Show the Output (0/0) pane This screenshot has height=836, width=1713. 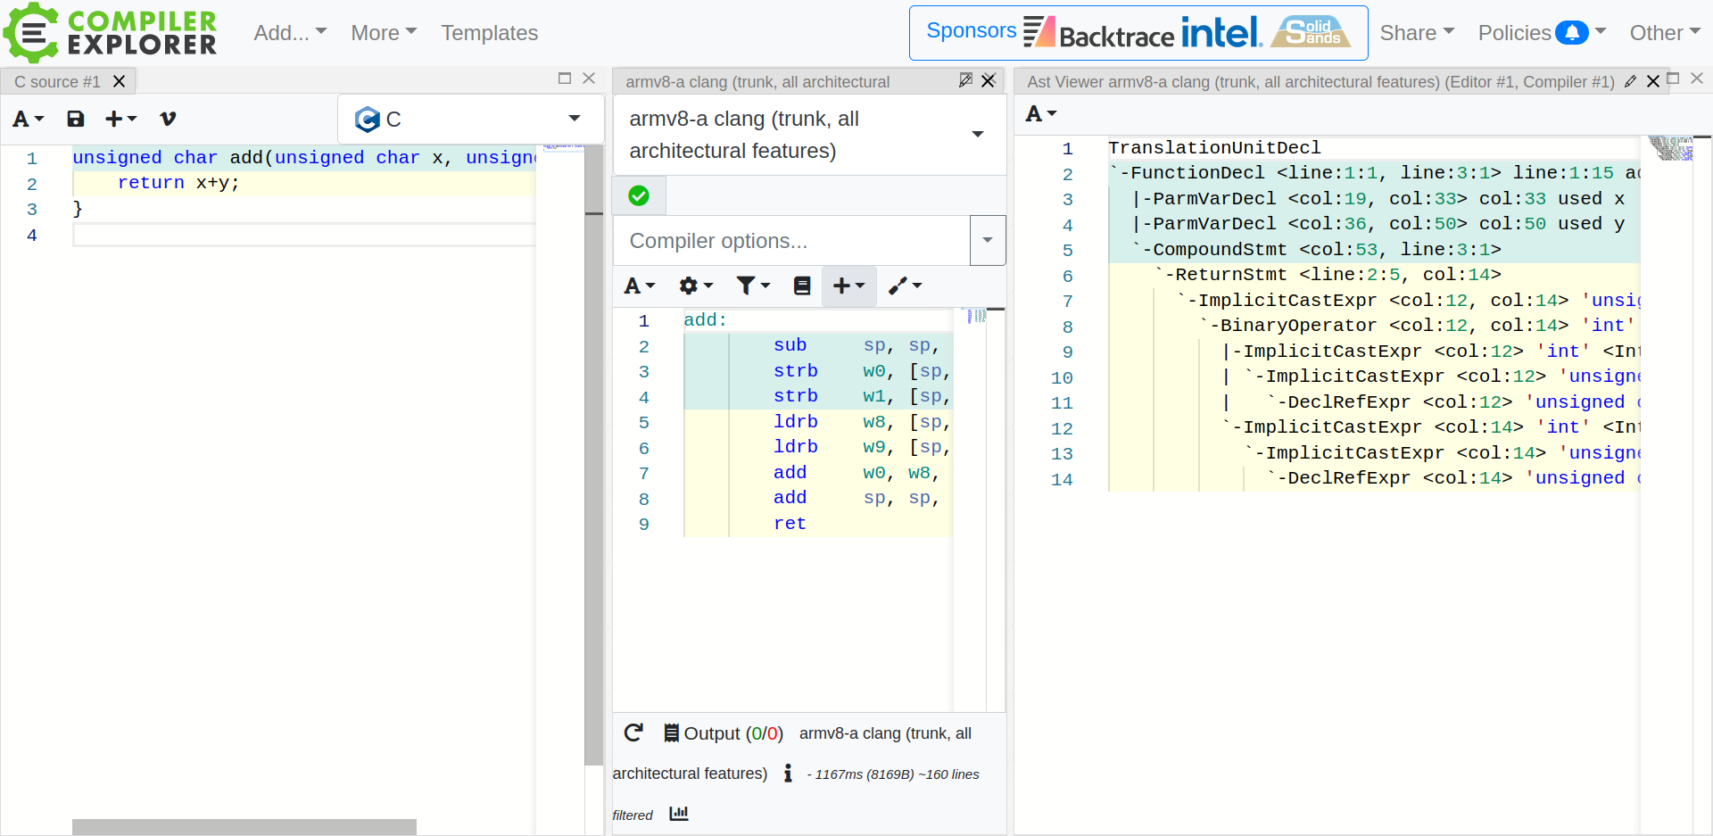tap(724, 733)
